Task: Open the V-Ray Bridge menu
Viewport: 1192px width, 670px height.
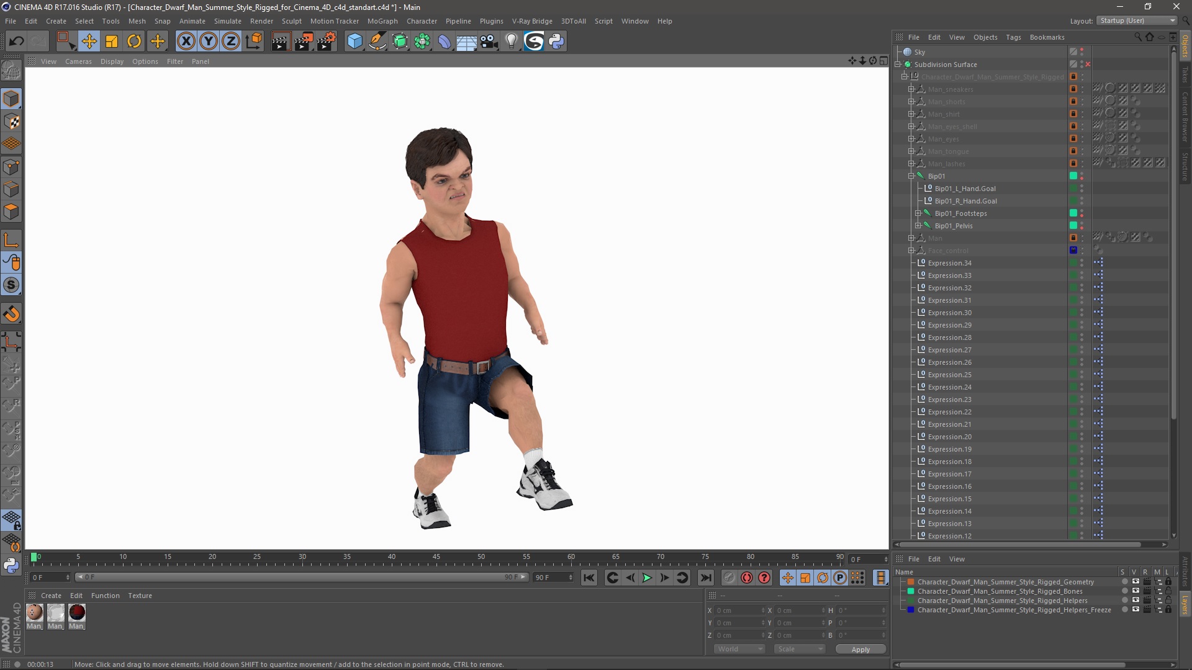Action: click(x=532, y=21)
